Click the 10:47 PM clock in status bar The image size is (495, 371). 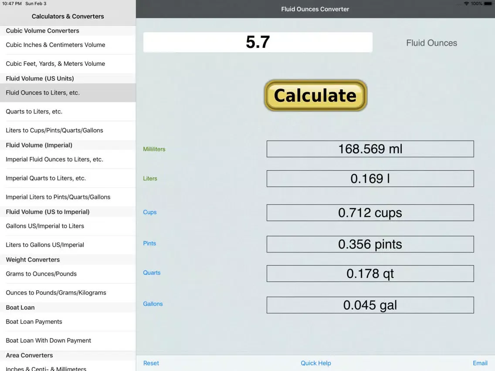click(x=12, y=3)
